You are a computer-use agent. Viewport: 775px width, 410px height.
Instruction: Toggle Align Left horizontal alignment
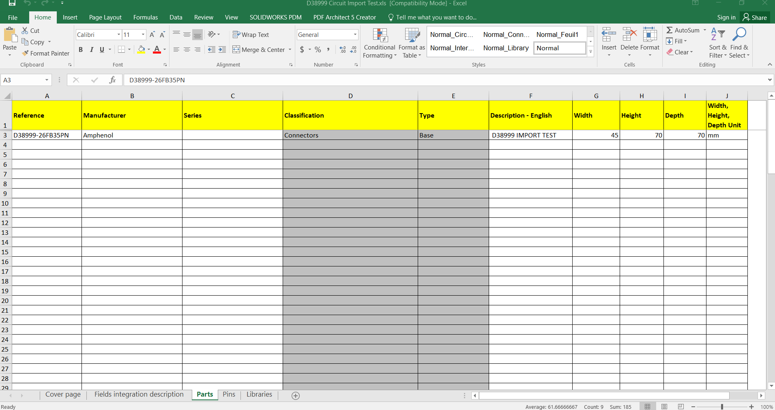tap(176, 49)
